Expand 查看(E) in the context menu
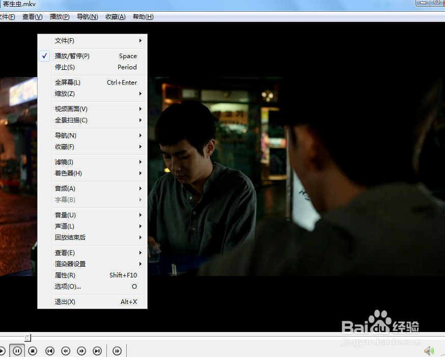This screenshot has width=445, height=357. 92,252
